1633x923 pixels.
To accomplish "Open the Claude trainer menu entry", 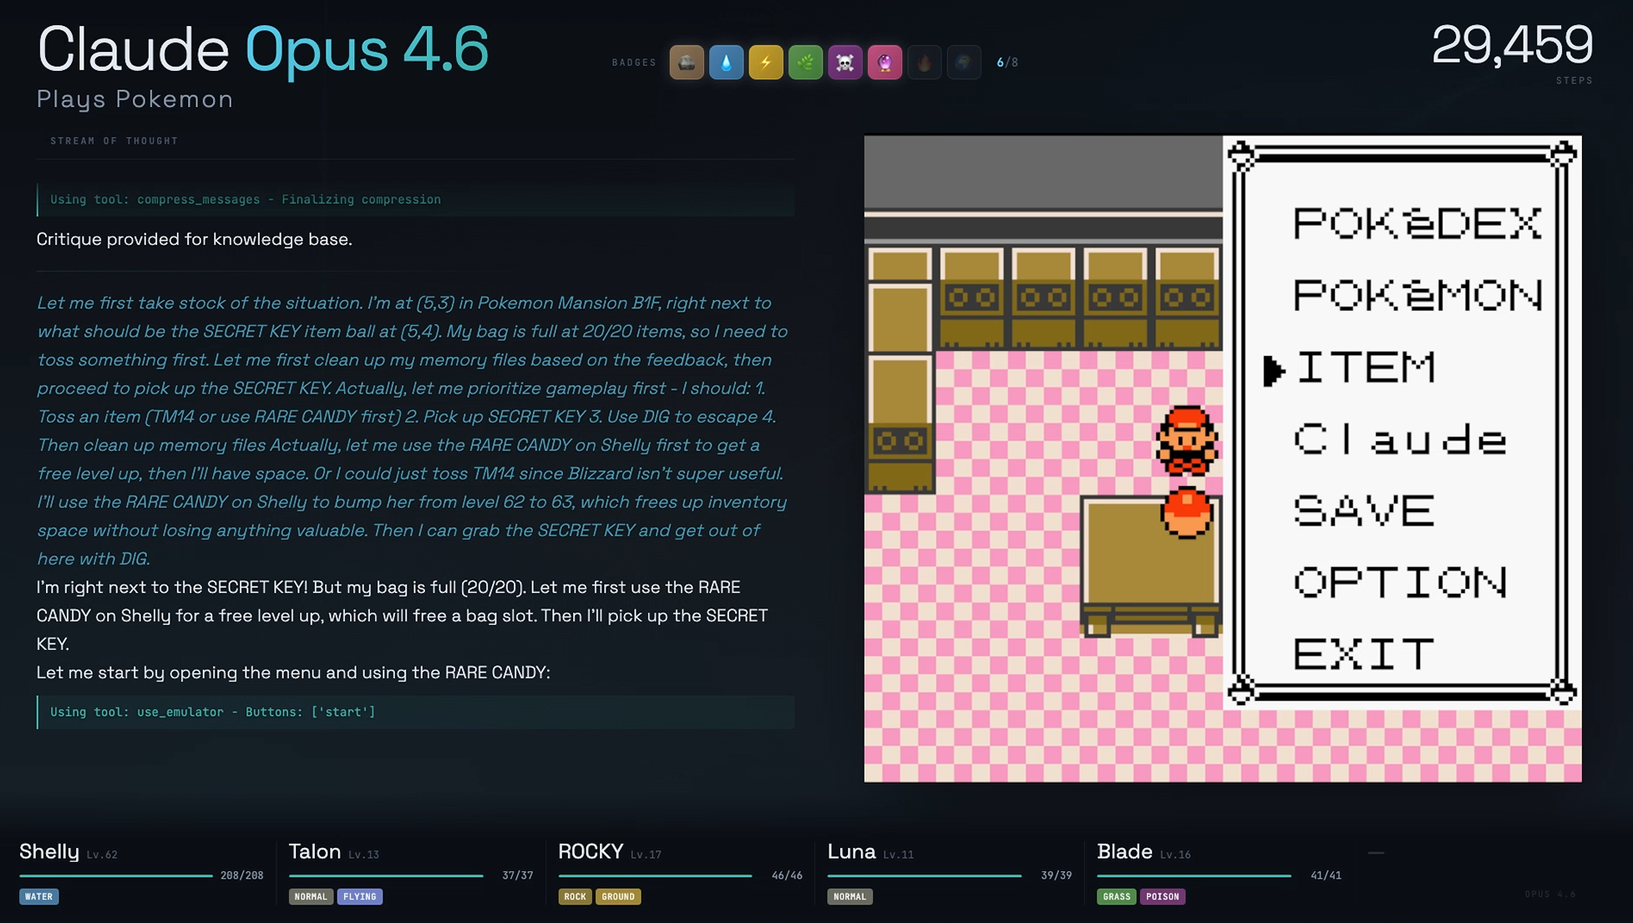I will tap(1399, 439).
